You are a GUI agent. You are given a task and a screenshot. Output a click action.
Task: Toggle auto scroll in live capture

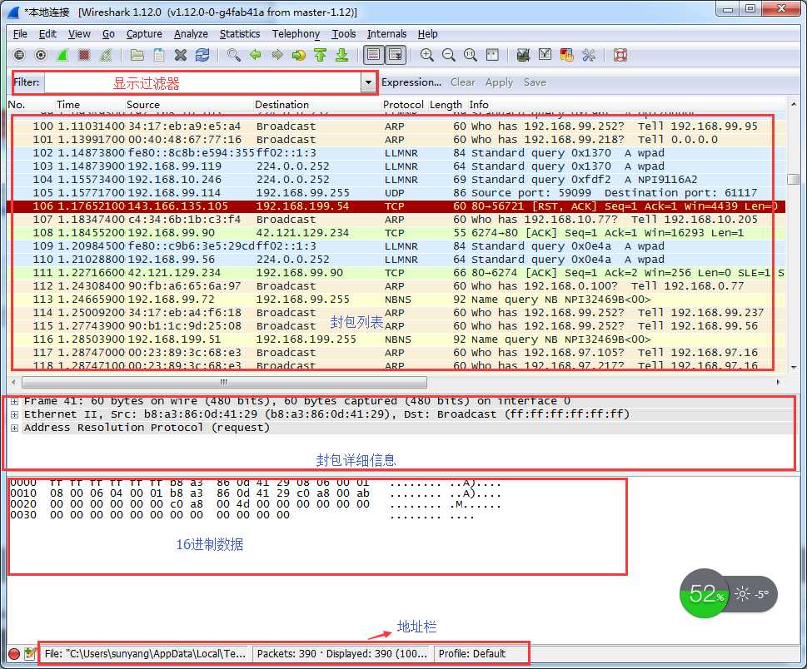pyautogui.click(x=396, y=55)
